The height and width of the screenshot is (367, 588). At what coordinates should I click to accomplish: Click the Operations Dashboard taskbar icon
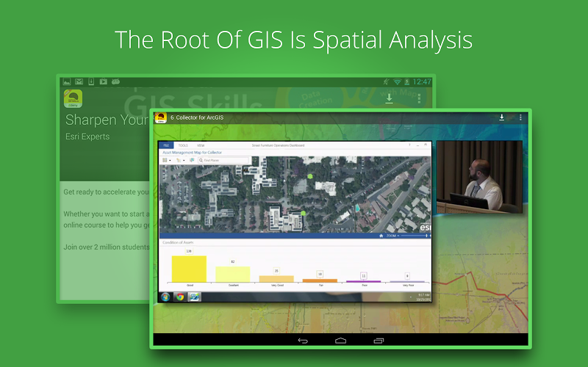[194, 297]
